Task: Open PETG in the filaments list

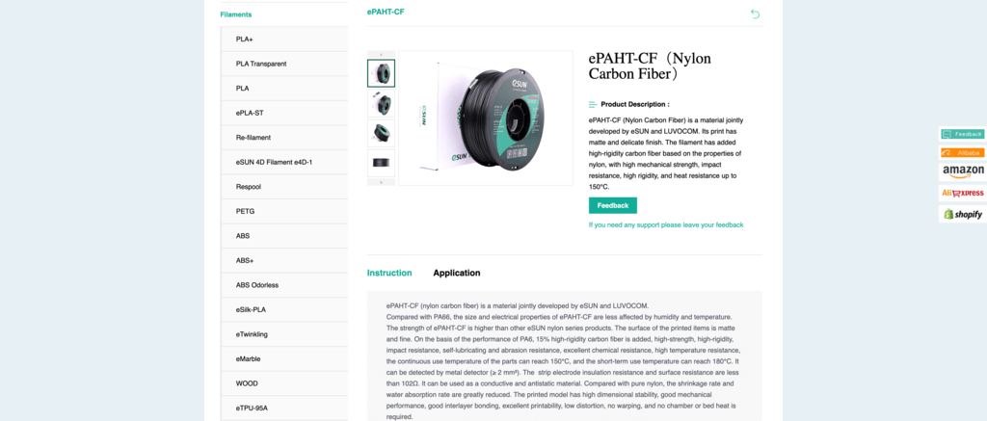Action: [284, 211]
